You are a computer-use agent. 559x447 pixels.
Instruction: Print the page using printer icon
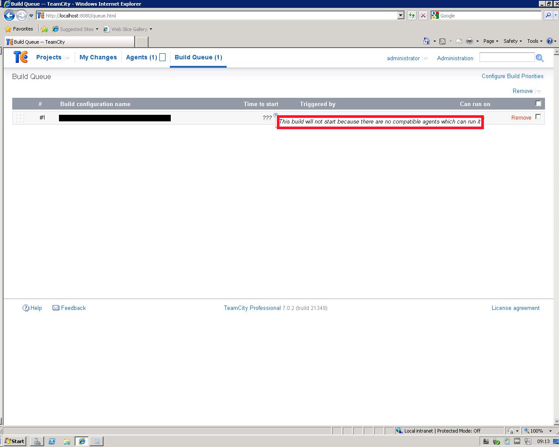point(469,41)
